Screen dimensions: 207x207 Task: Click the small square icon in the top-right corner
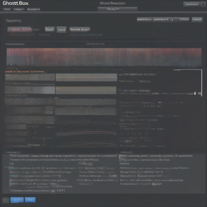pyautogui.click(x=203, y=4)
